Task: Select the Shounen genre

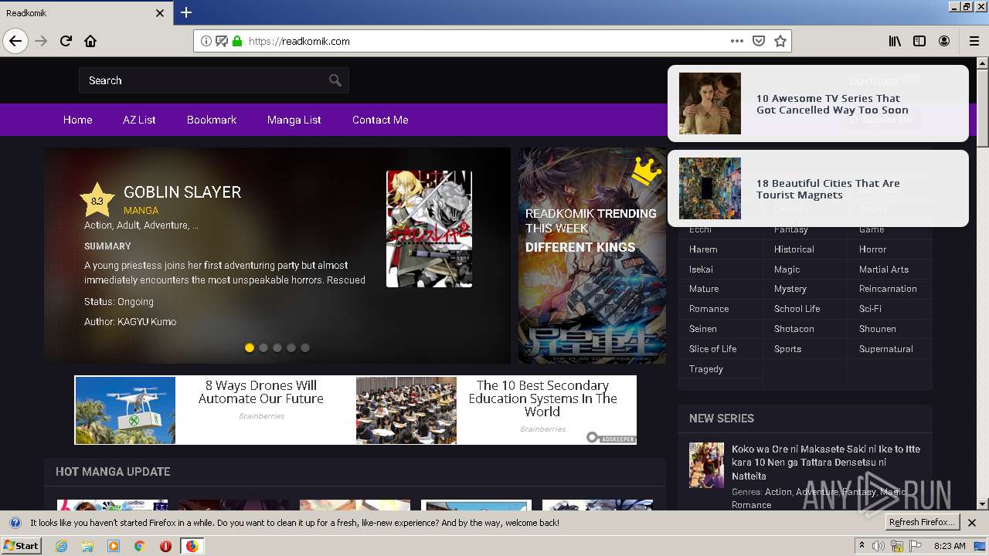Action: click(878, 329)
